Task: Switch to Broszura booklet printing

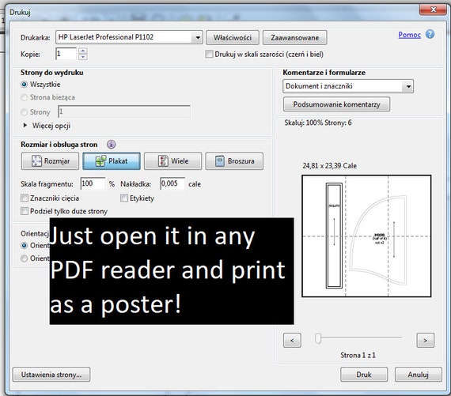Action: (x=234, y=161)
